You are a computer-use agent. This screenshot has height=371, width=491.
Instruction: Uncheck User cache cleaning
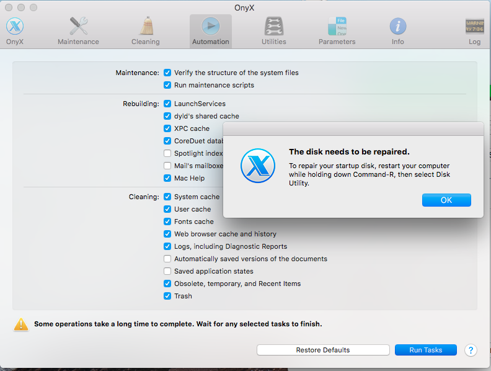tap(167, 209)
